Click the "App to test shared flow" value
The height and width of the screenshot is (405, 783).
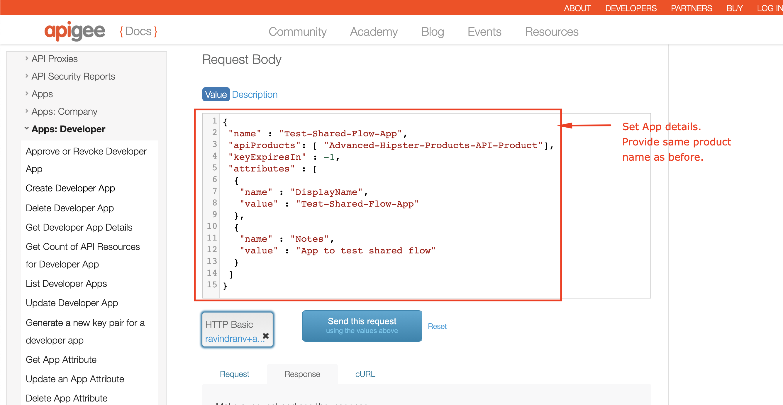[366, 250]
